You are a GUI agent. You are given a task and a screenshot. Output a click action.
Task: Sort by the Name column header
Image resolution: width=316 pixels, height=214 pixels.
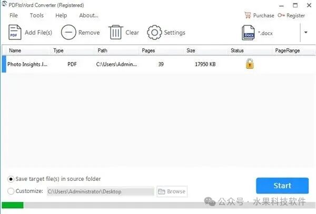[15, 50]
